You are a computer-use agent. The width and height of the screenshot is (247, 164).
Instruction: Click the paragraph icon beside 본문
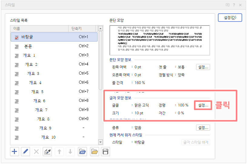pos(17,47)
